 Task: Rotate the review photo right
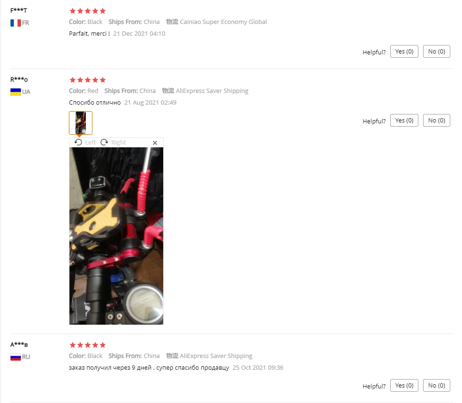coord(104,143)
